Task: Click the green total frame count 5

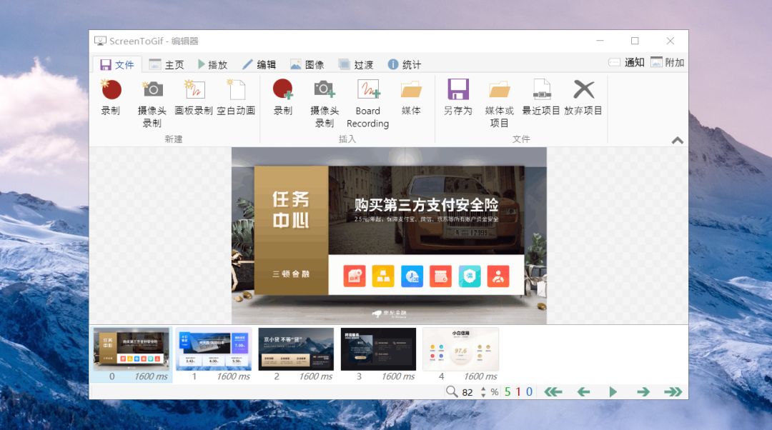Action: pyautogui.click(x=508, y=392)
